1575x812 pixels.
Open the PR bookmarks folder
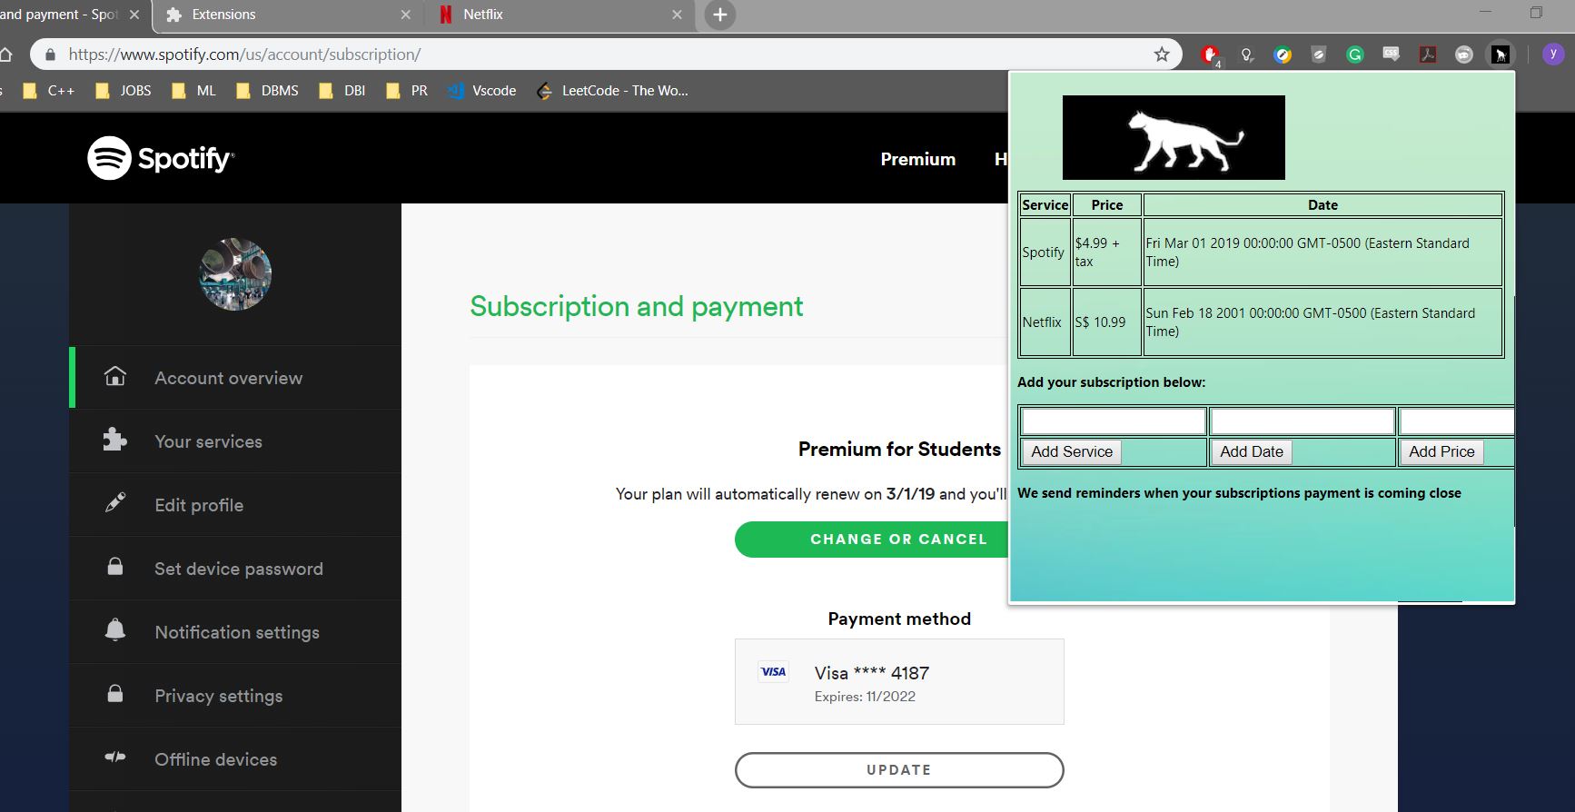[407, 91]
